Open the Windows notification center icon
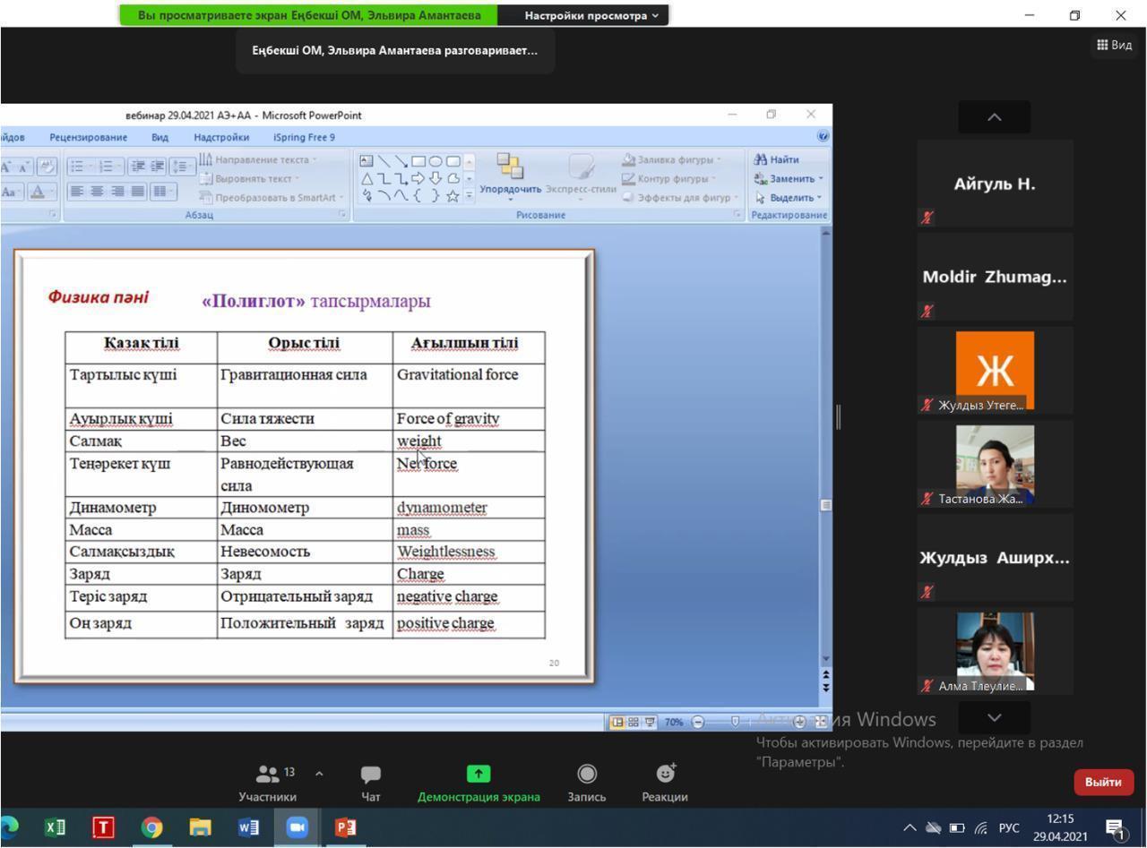Viewport: 1147px width, 848px height. pyautogui.click(x=1115, y=828)
